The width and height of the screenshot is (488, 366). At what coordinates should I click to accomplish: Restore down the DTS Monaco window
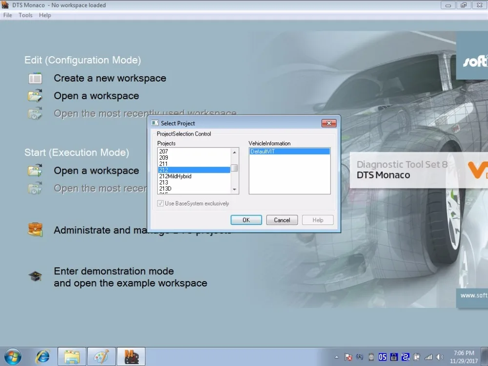[464, 5]
